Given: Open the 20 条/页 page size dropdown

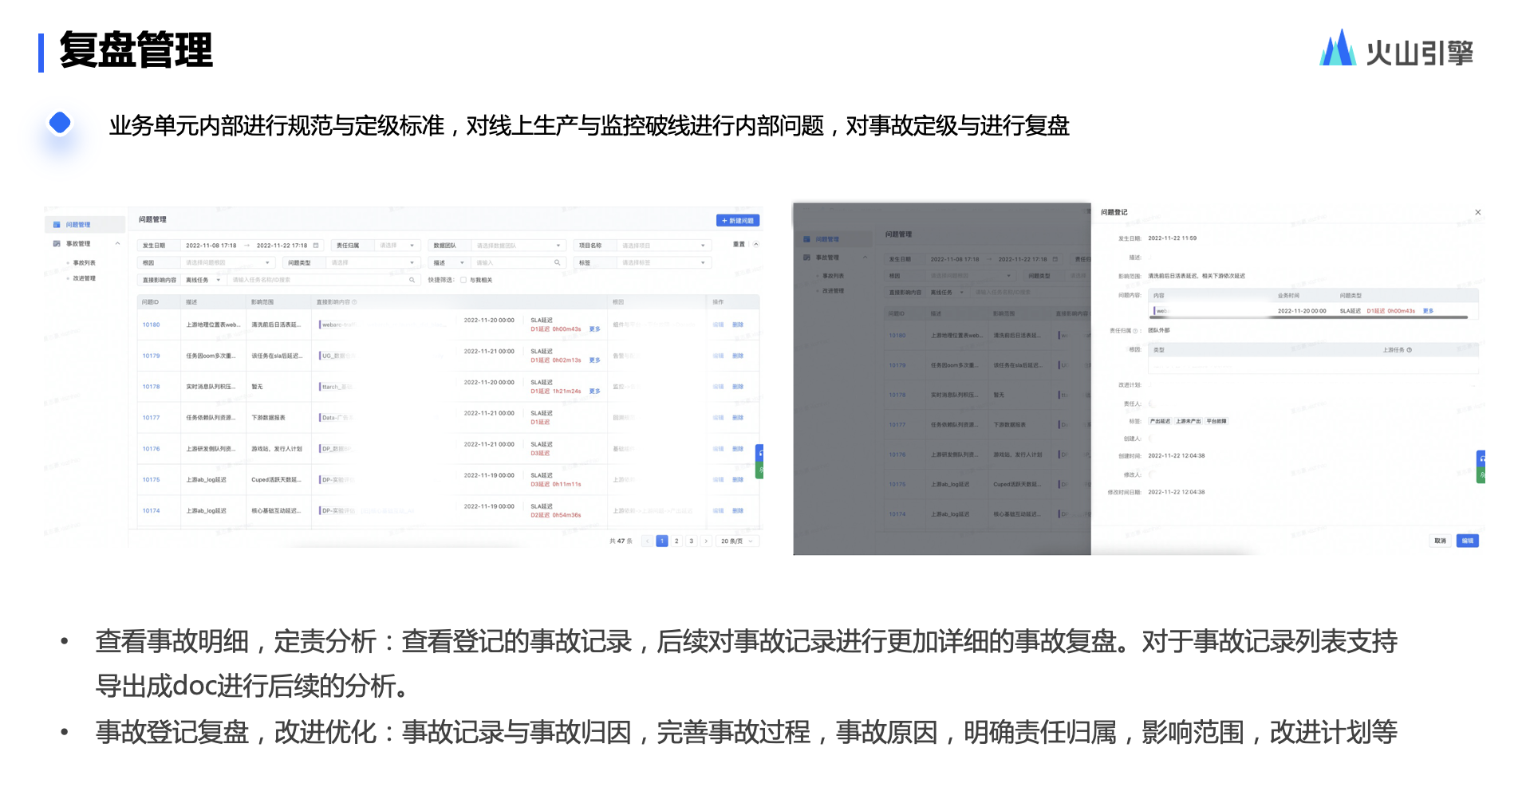Looking at the screenshot, I should point(736,541).
